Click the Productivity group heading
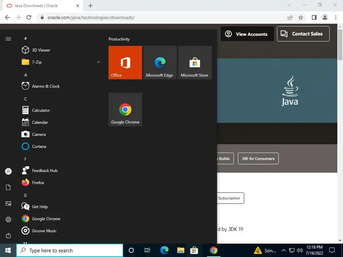343x257 pixels. pos(119,39)
